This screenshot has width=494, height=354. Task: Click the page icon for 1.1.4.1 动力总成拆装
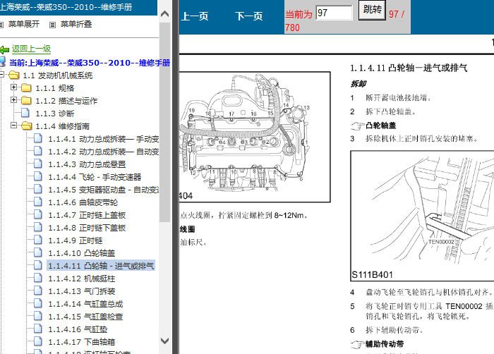(x=38, y=138)
